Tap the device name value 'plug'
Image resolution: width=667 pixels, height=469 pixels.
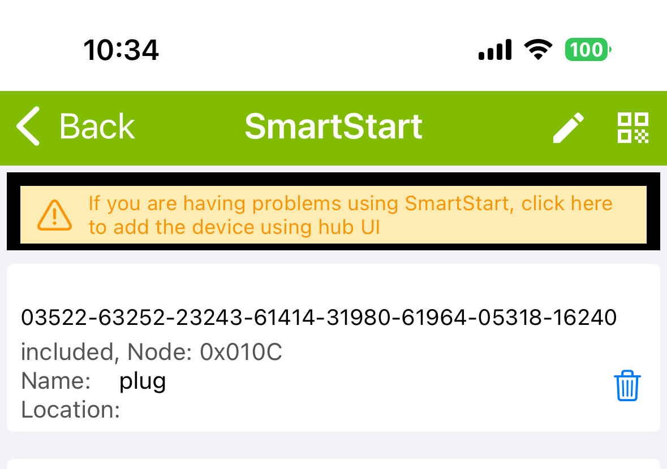click(143, 381)
